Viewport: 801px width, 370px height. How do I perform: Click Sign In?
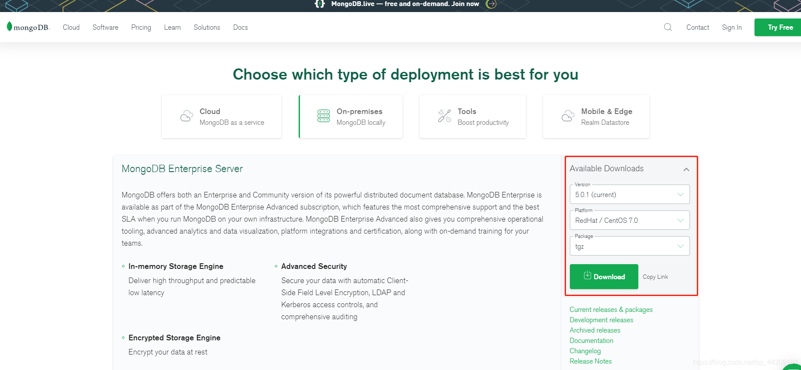tap(732, 28)
